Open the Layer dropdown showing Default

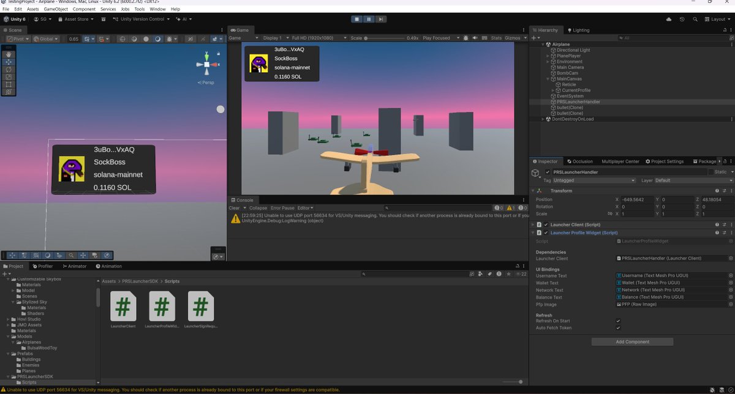point(694,180)
